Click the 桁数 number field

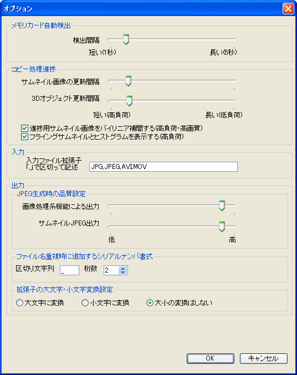(x=111, y=270)
